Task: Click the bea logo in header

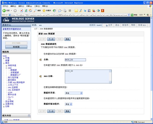Action: (x=6, y=20)
